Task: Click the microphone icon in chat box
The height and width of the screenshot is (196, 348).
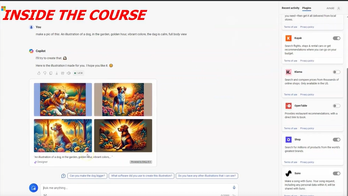Action: 234,188
